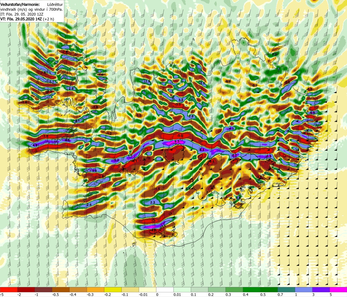
Task: Pick the pale green swatch between 0.01 and 0.1
Action: [x=182, y=289]
